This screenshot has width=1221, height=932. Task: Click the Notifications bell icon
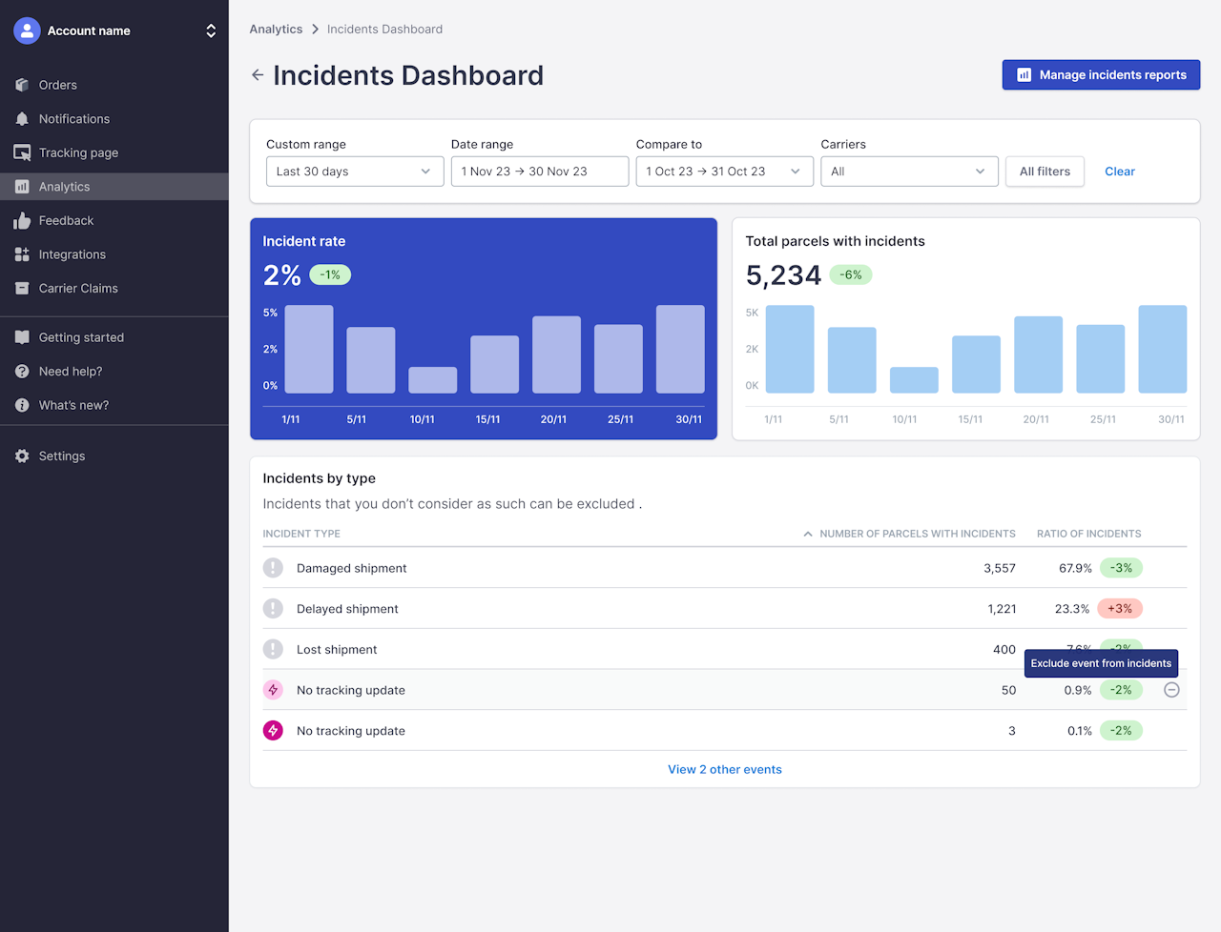(x=22, y=119)
